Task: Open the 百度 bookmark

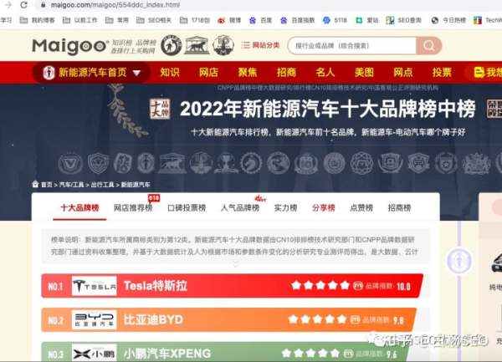Action: click(x=260, y=20)
